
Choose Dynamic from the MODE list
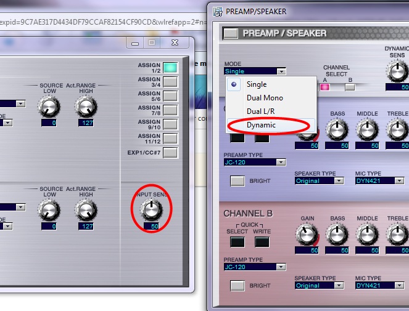tap(261, 125)
